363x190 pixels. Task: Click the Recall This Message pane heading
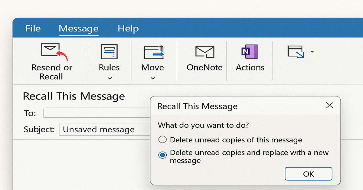[74, 96]
